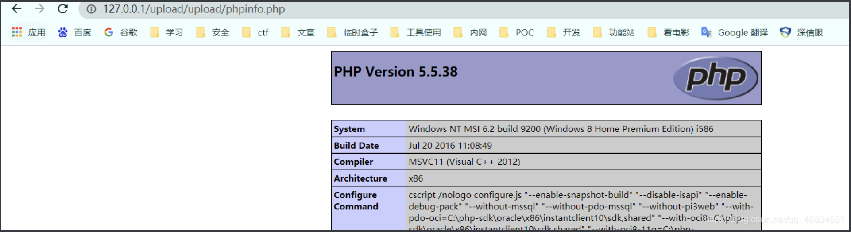851x232 pixels.
Task: Click the site info icon in address bar
Action: point(91,9)
